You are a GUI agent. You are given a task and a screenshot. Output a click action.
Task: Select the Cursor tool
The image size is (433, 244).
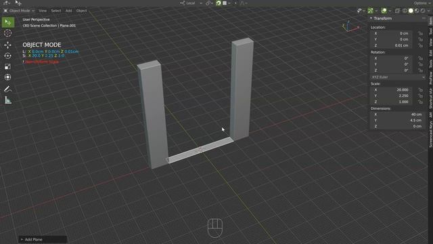pyautogui.click(x=7, y=33)
